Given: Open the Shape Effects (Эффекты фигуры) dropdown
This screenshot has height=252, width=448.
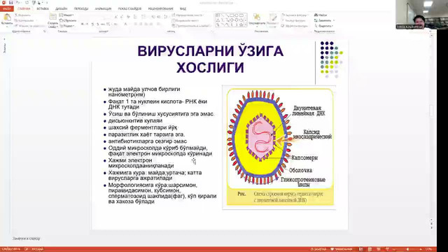Looking at the screenshot, I should (295, 26).
